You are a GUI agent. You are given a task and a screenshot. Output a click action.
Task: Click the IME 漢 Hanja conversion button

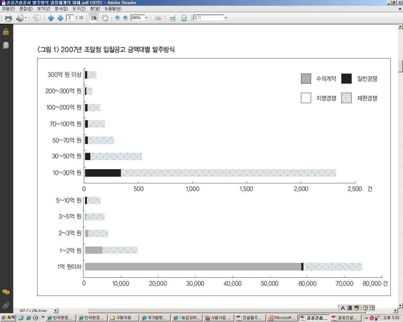coord(349,308)
